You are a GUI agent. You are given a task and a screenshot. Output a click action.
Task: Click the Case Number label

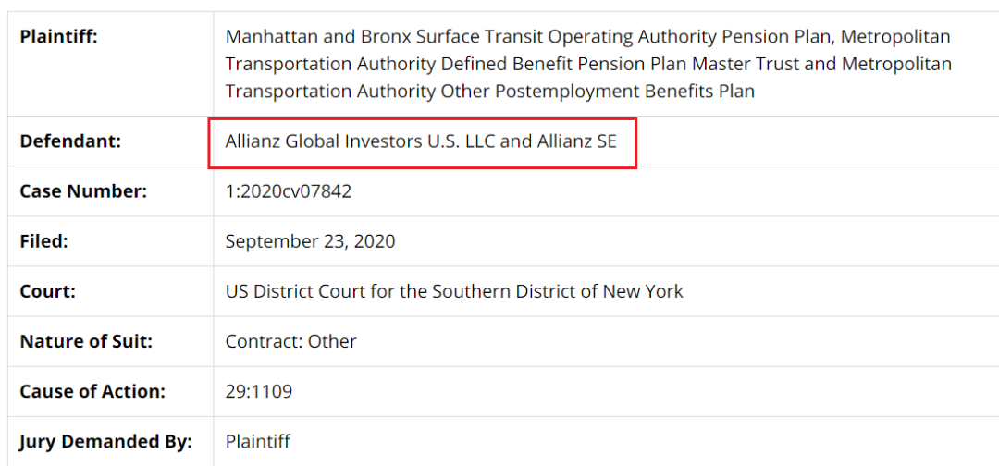click(83, 191)
